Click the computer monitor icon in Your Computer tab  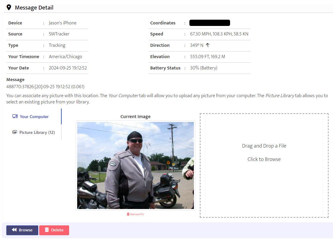point(15,116)
